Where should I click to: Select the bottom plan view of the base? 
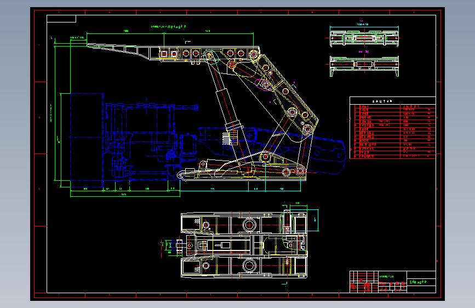click(x=244, y=245)
